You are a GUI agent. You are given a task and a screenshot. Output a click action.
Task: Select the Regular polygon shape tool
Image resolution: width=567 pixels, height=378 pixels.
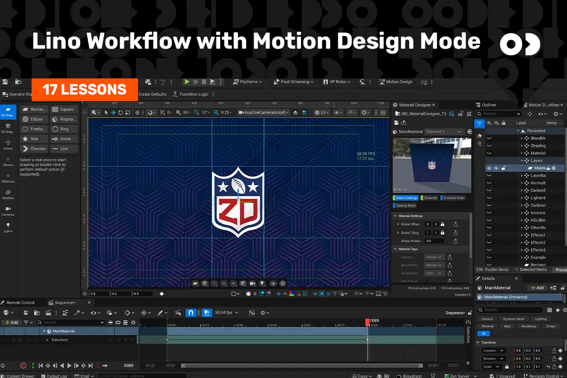64,119
